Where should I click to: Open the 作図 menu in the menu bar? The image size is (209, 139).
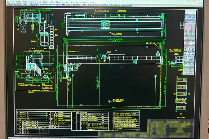pyautogui.click(x=25, y=2)
